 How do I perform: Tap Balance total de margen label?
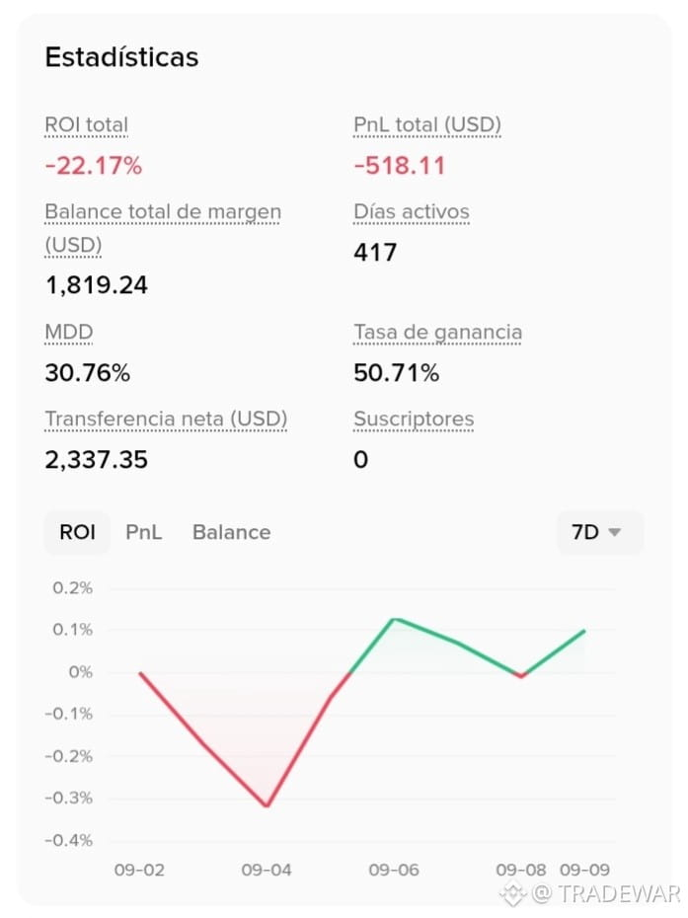pyautogui.click(x=163, y=228)
